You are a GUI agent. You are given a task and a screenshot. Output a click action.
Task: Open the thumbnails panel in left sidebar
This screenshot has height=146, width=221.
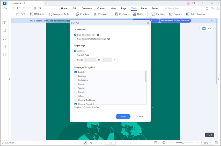4,23
